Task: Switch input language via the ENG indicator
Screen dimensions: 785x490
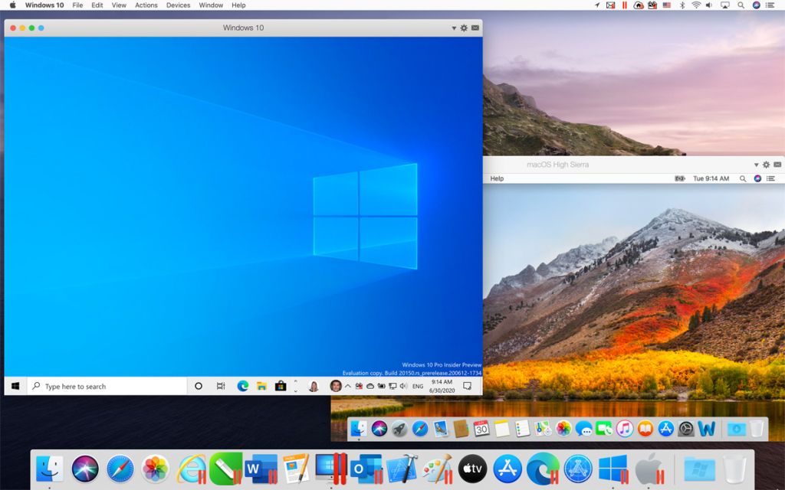Action: click(418, 385)
